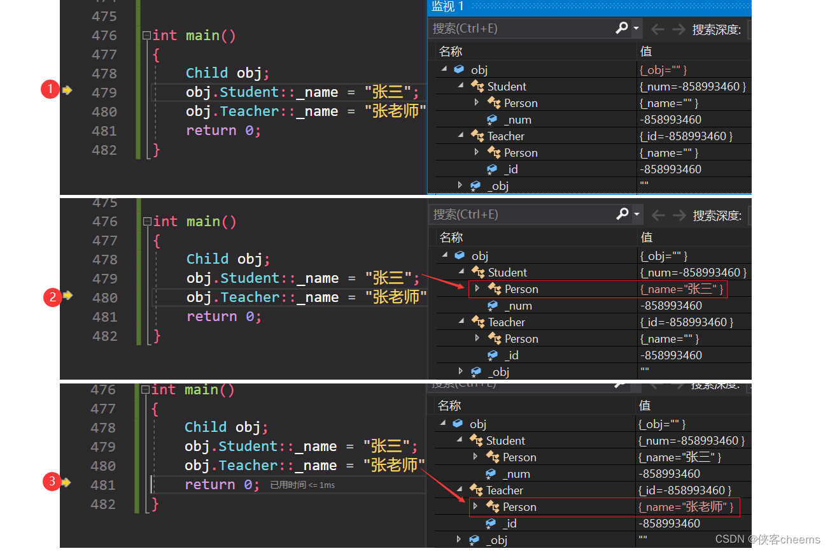Expand the _obj node in top snapshot

[x=460, y=185]
